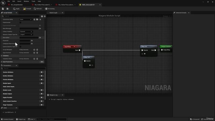
Task: Focus the Parameters search field
Action: coord(23,68)
